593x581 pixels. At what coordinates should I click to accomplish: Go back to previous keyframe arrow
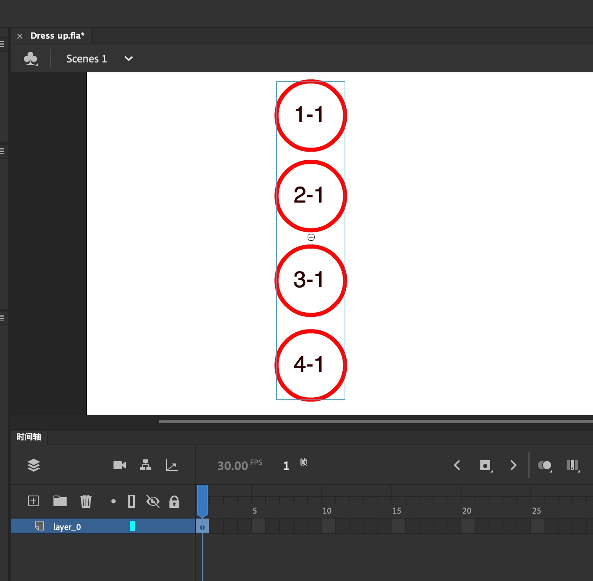point(457,465)
